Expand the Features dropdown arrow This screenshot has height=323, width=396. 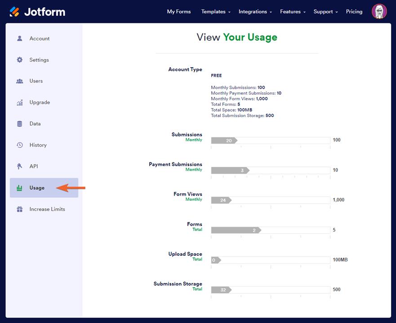tap(304, 12)
